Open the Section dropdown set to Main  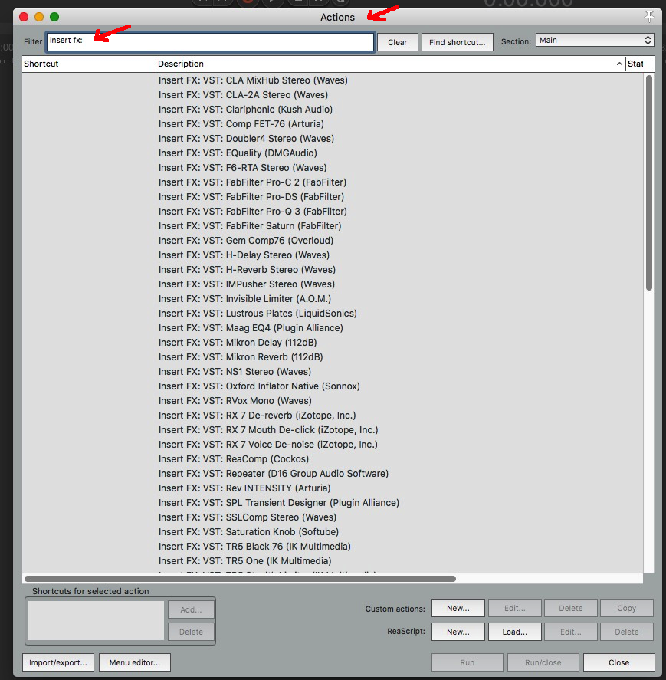click(595, 41)
